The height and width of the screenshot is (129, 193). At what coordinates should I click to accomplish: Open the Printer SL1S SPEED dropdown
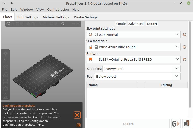coord(133,59)
